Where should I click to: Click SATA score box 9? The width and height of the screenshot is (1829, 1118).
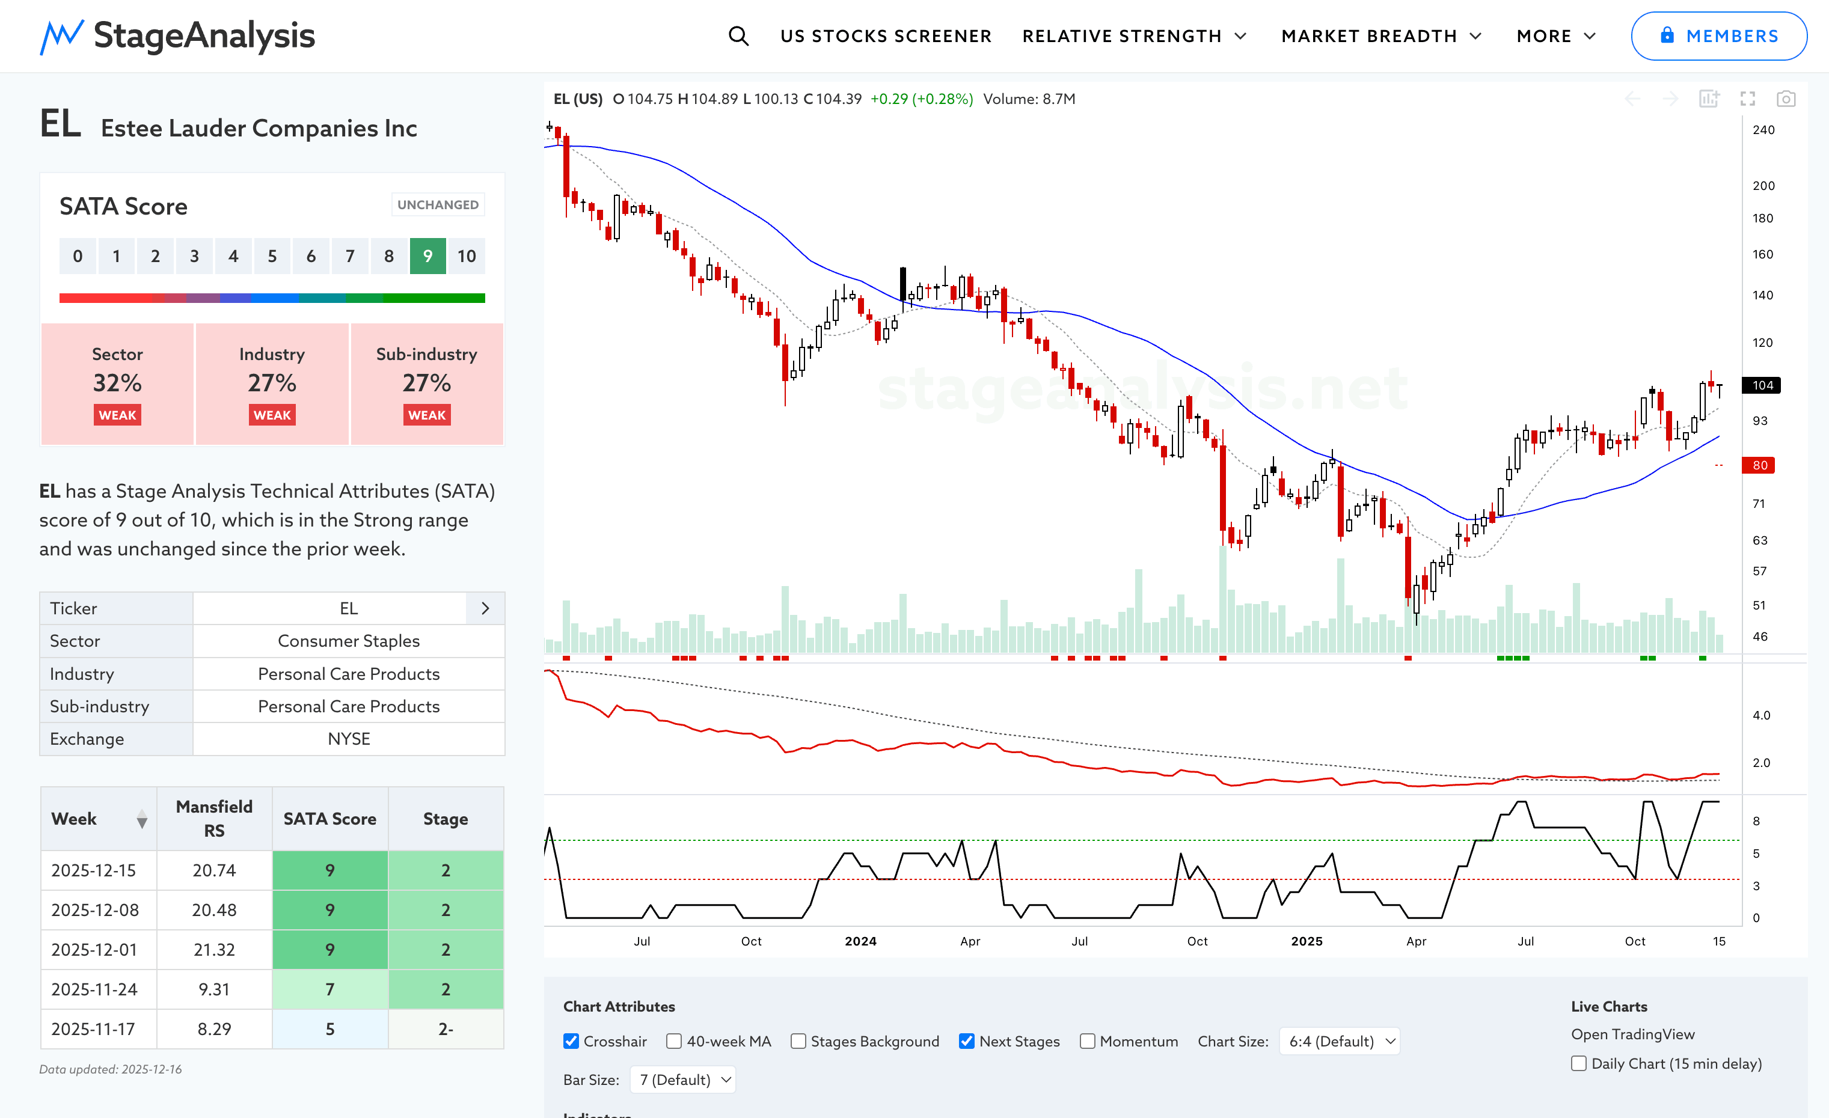(x=427, y=256)
